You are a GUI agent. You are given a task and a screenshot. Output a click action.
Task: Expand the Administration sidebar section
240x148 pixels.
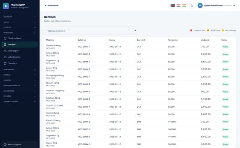point(19,102)
